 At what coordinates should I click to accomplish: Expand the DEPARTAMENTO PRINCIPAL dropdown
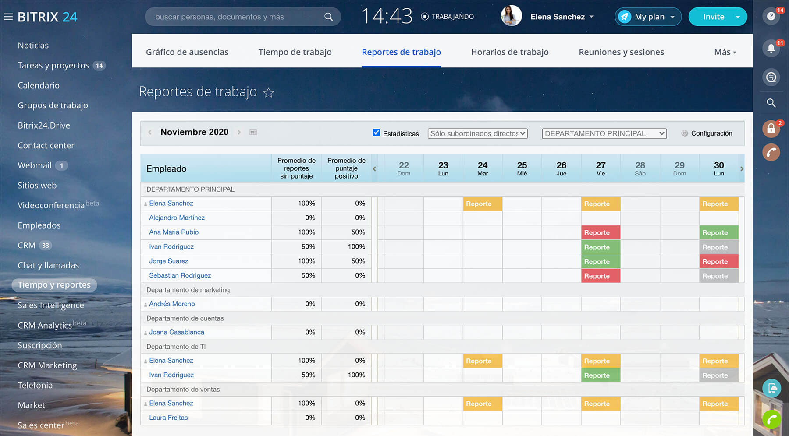tap(604, 133)
